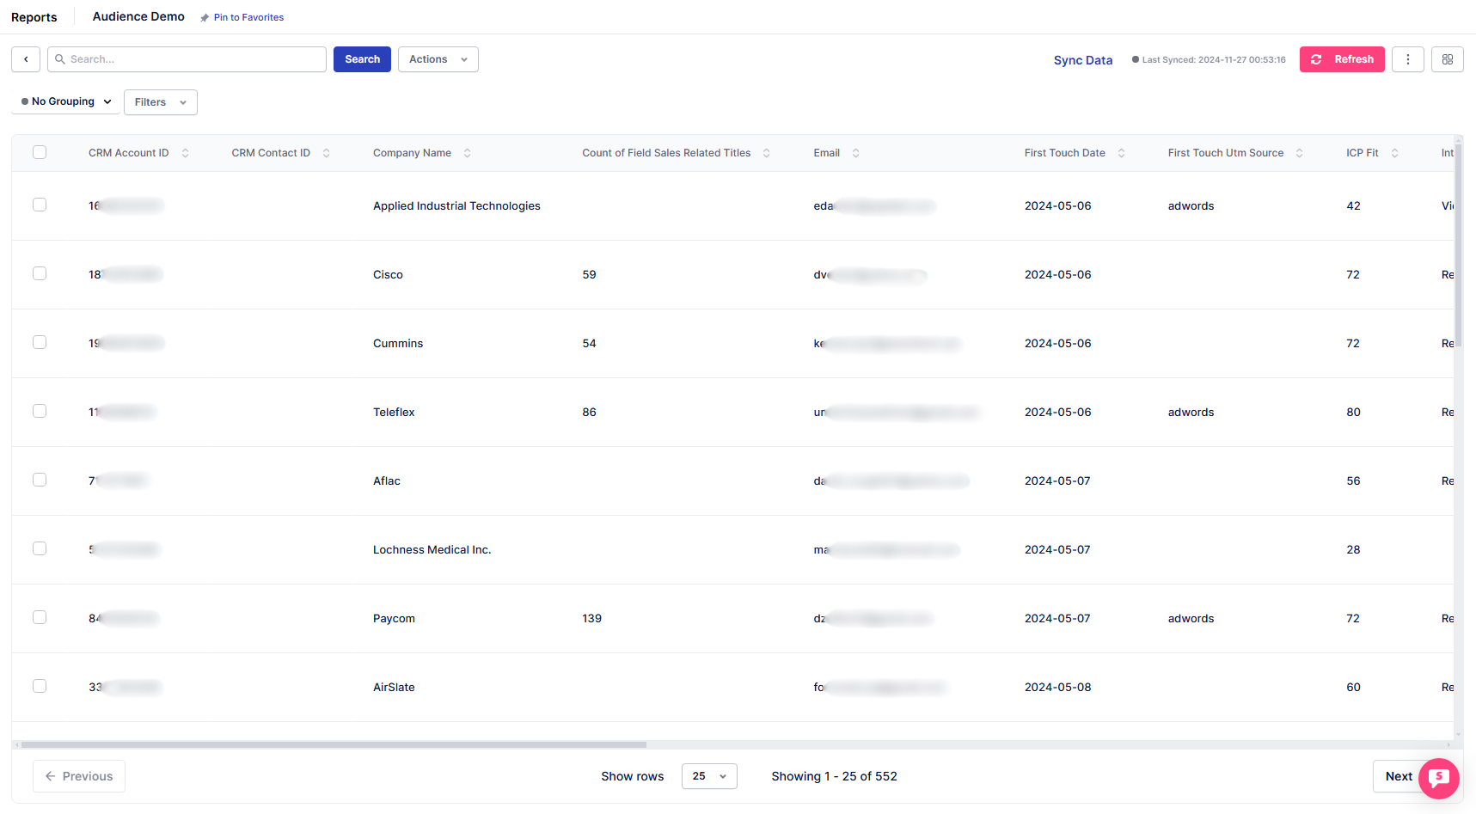The image size is (1476, 814).
Task: Go to the Previous page
Action: point(79,776)
